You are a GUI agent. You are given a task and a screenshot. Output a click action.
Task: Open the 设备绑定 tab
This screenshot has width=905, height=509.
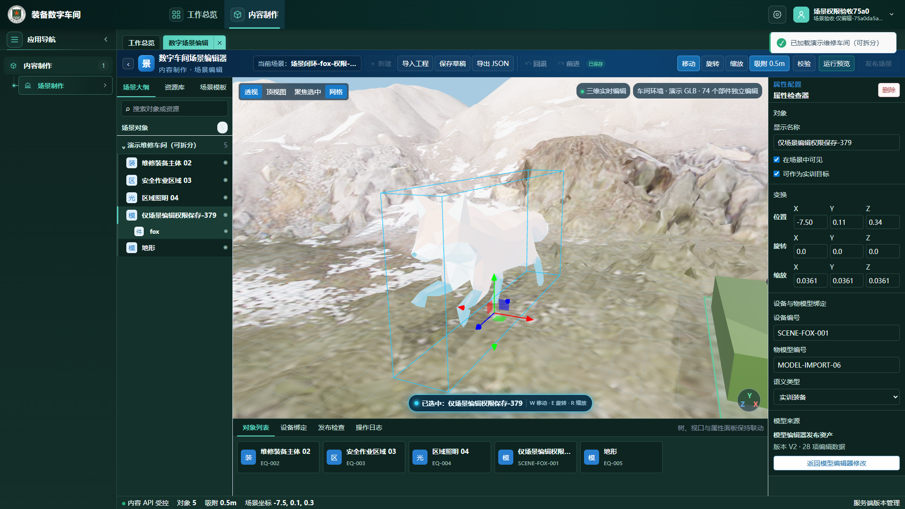tap(294, 428)
